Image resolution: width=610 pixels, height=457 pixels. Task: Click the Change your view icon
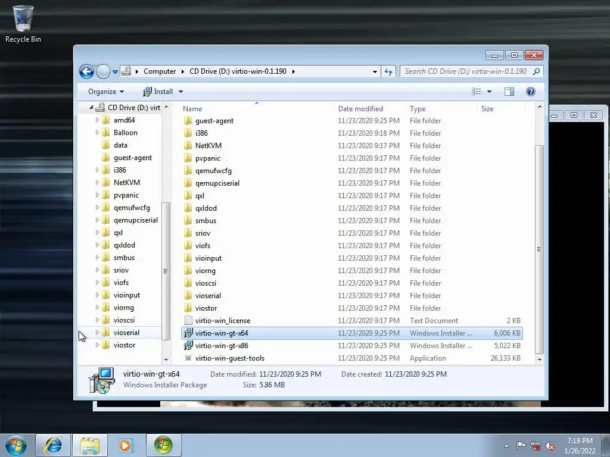pos(476,91)
